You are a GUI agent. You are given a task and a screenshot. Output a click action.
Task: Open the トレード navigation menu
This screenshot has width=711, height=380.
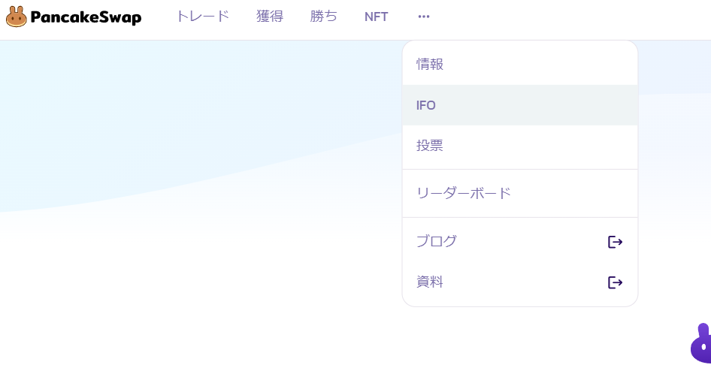click(203, 17)
